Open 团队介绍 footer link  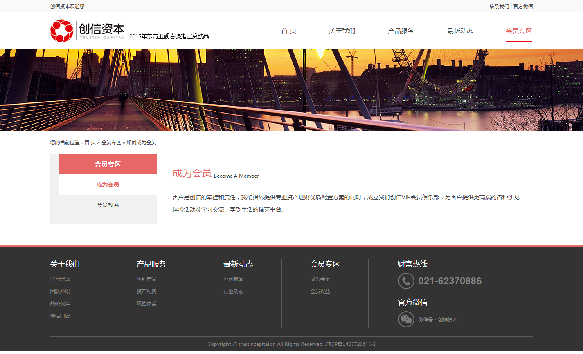click(60, 292)
